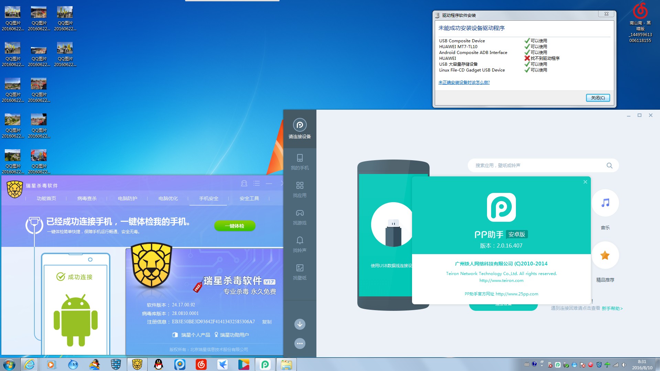Open the tray clock showing 8:31

click(x=642, y=364)
